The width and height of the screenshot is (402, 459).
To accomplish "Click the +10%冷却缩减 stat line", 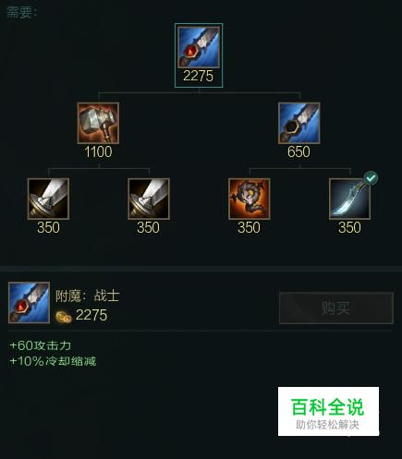I will (53, 361).
